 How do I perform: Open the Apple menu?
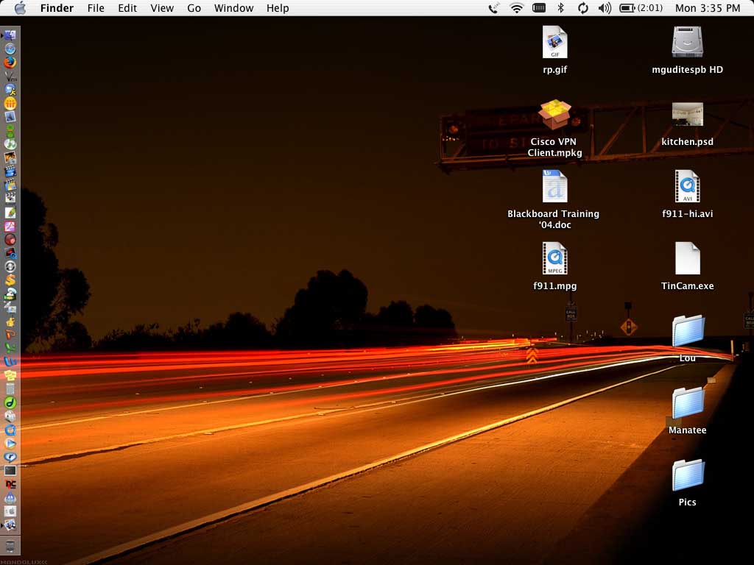click(20, 8)
